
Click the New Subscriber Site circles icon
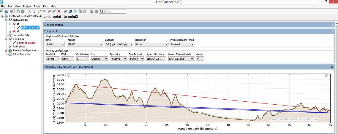tap(34, 11)
